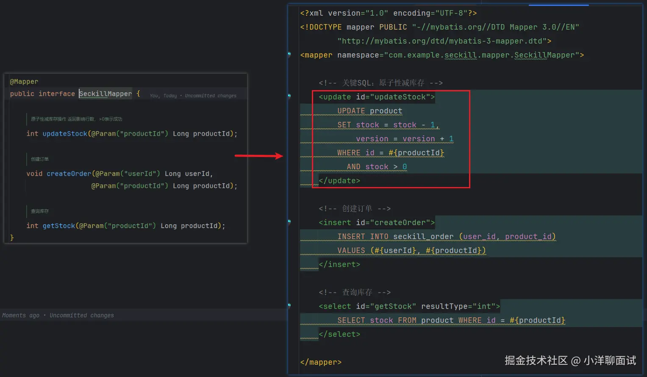Open inline blame 'You, Today · Uncommitted changes'

pos(193,96)
